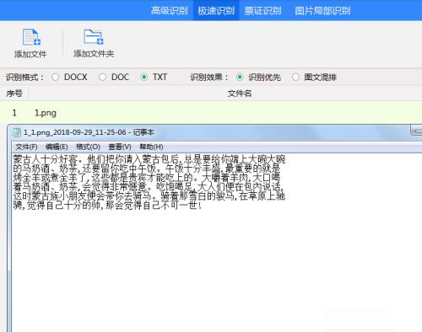This screenshot has height=332, width=422.
Task: Click the Notepad document icon in title bar
Action: (x=17, y=132)
